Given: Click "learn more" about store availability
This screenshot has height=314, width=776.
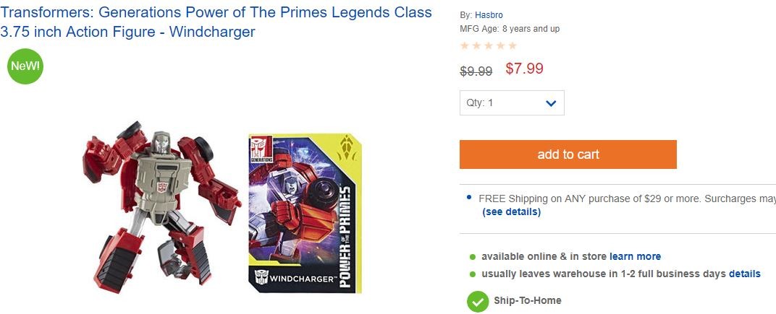Looking at the screenshot, I should click(635, 256).
